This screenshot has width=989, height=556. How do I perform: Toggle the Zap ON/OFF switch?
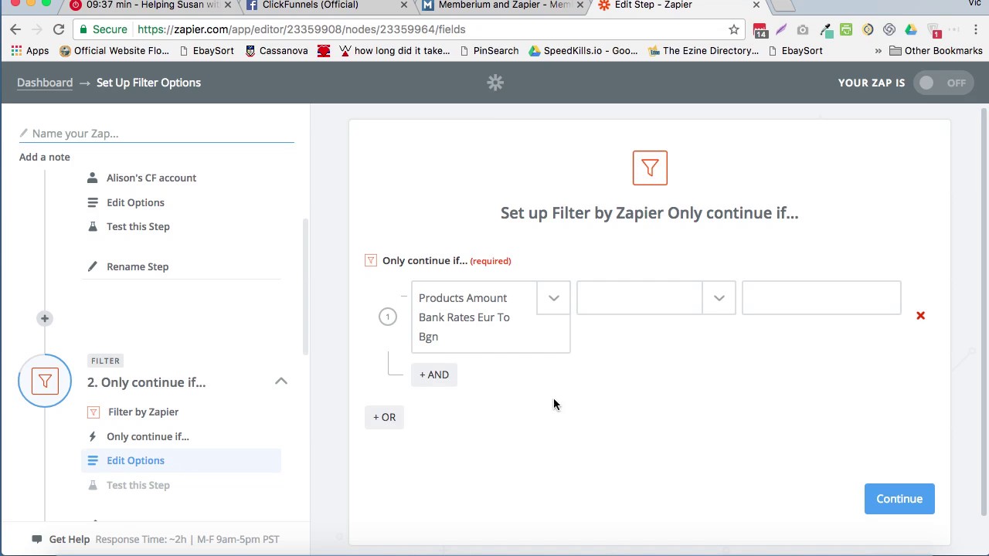(942, 83)
